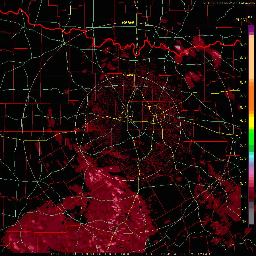The height and width of the screenshot is (256, 256).
Task: Click the 3.4 scale label
Action: [243, 133]
